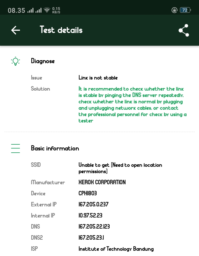
Task: Tap the Manufacturer XEROX CORPORATION value
Action: 102,182
